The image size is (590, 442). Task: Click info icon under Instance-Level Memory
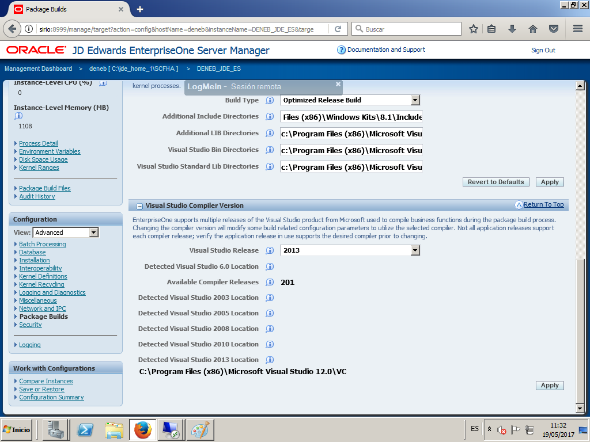coord(18,116)
